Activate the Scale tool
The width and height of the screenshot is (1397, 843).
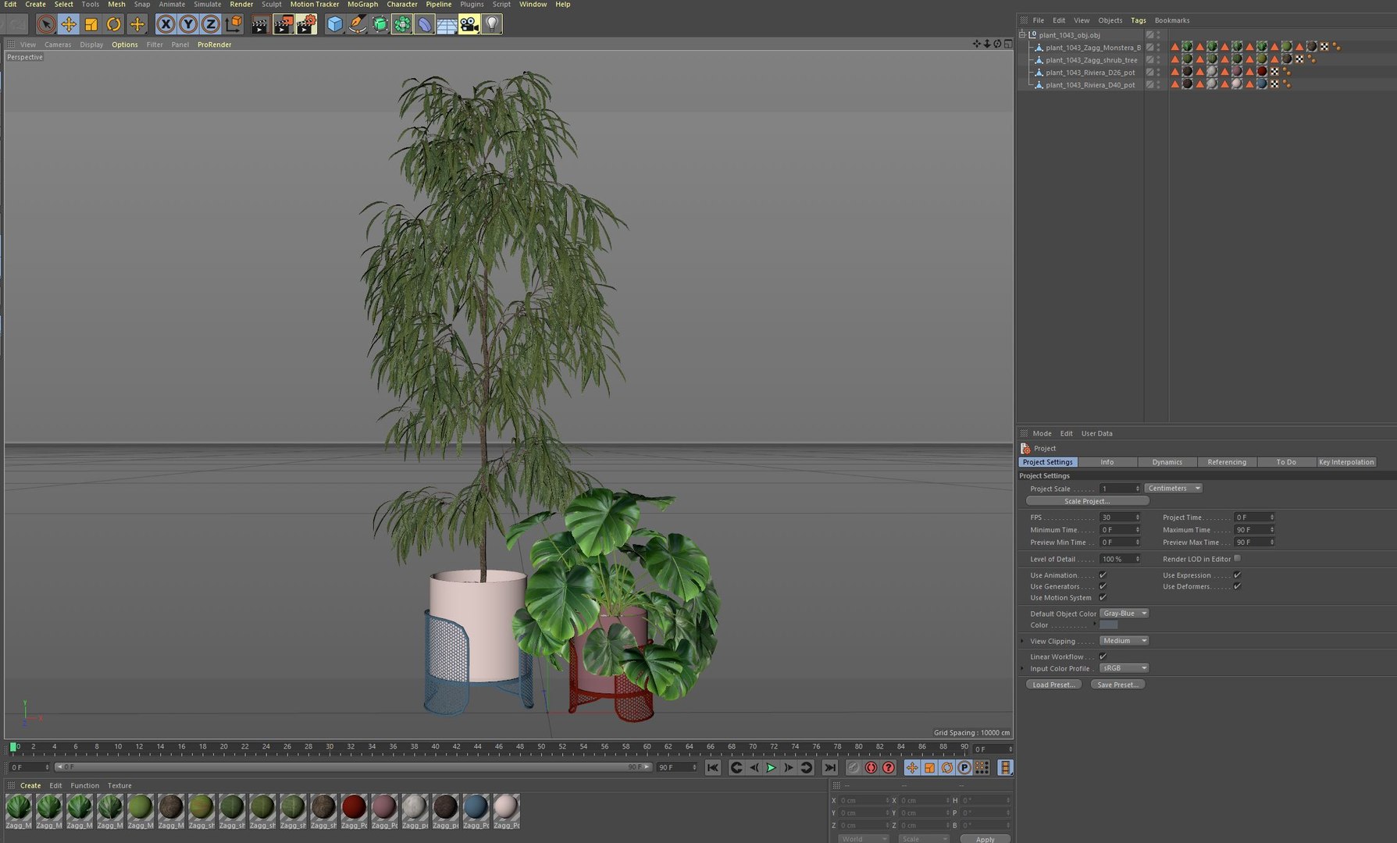point(91,24)
